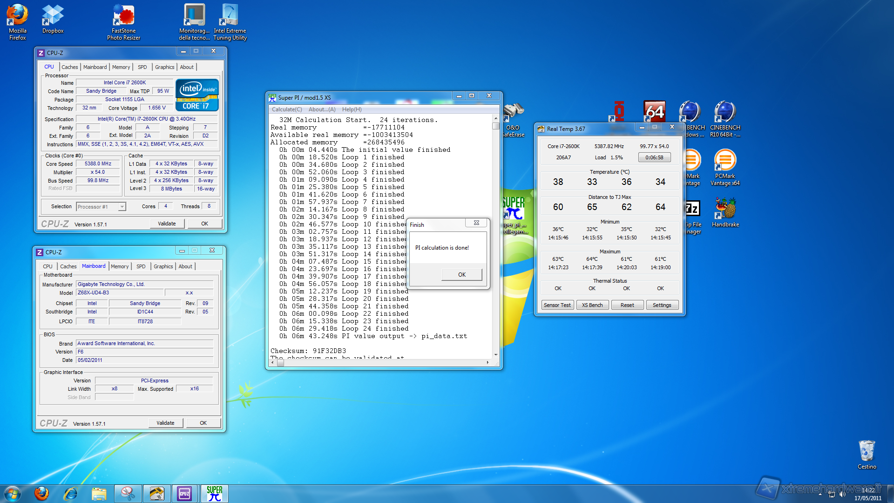Expand the Processor #1 selection dropdown
Viewport: 894px width, 503px height.
122,207
